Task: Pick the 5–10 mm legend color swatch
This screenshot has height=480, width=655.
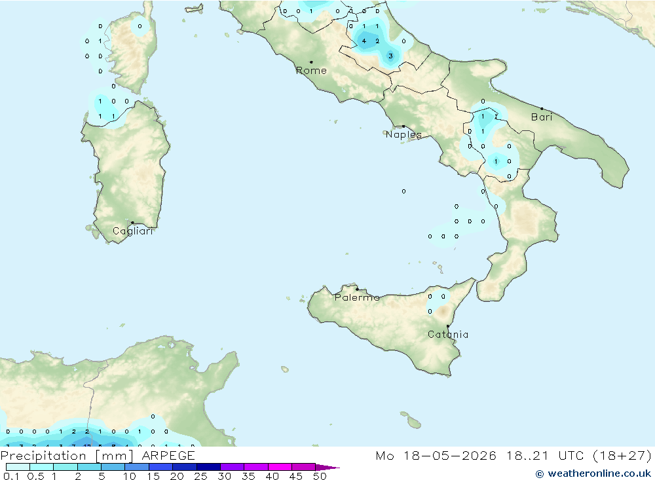Action: (113, 467)
